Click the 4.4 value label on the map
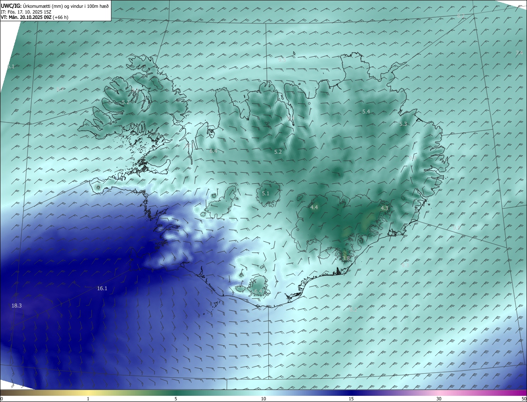The image size is (527, 402). 314,208
